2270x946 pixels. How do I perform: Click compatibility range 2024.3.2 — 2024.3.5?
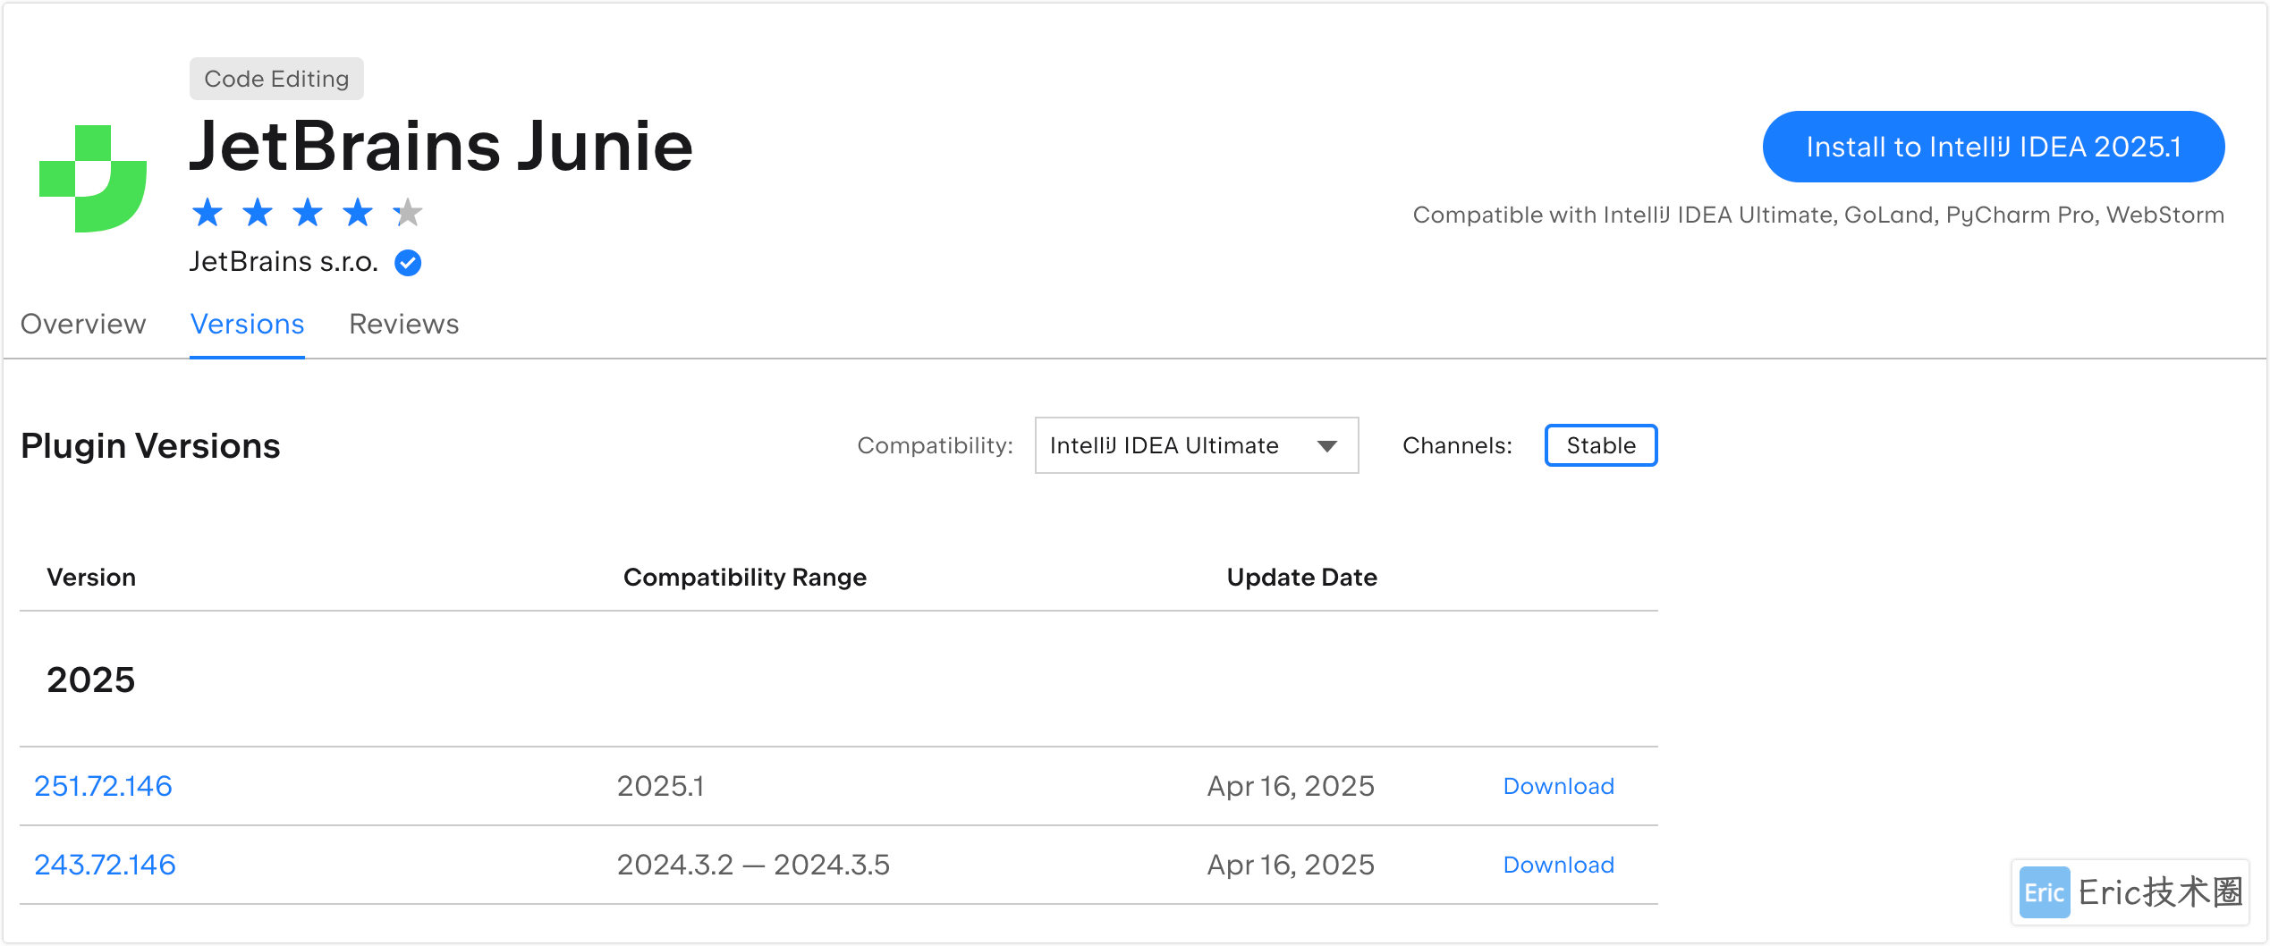pos(753,865)
